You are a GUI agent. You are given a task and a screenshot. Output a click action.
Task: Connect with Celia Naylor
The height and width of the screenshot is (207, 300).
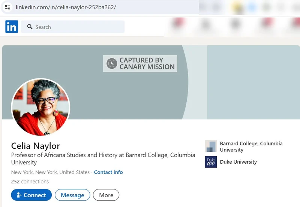click(x=31, y=195)
